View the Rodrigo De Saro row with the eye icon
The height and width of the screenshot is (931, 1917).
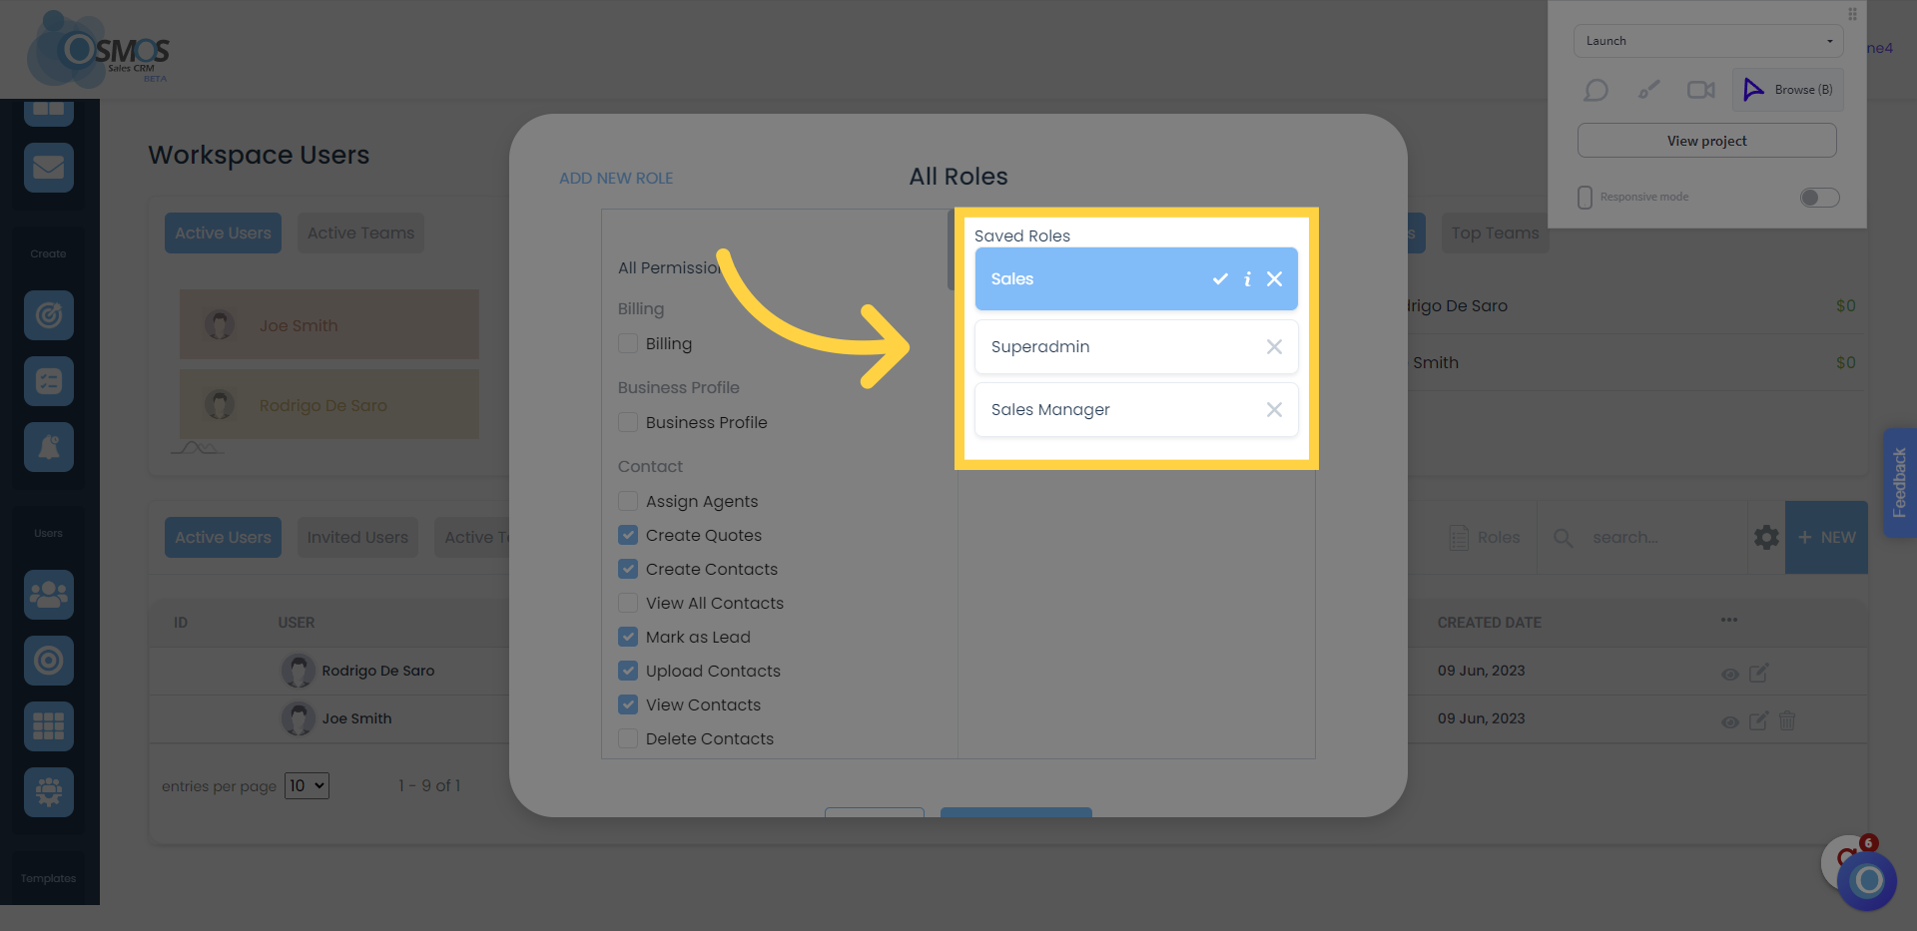[x=1730, y=675]
